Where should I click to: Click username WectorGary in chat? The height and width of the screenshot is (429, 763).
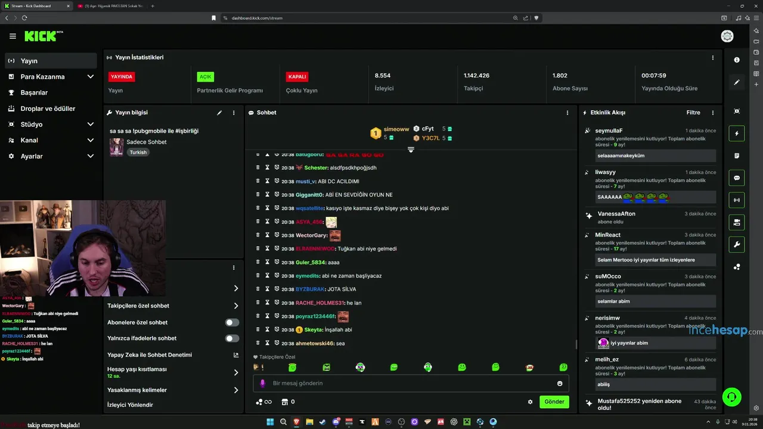click(x=312, y=235)
